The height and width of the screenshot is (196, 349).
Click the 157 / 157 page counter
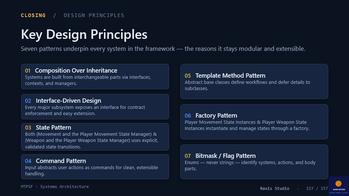(x=317, y=188)
